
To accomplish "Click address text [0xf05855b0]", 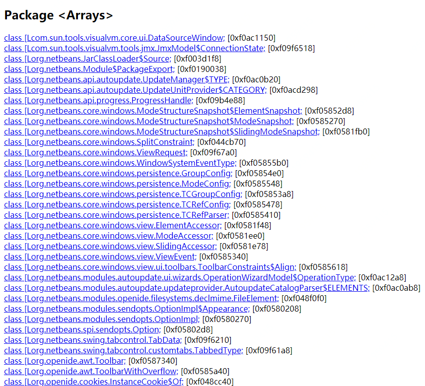I will point(264,163).
